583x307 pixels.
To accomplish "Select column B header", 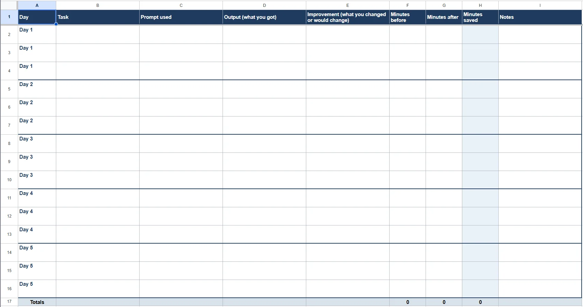I will 98,5.
